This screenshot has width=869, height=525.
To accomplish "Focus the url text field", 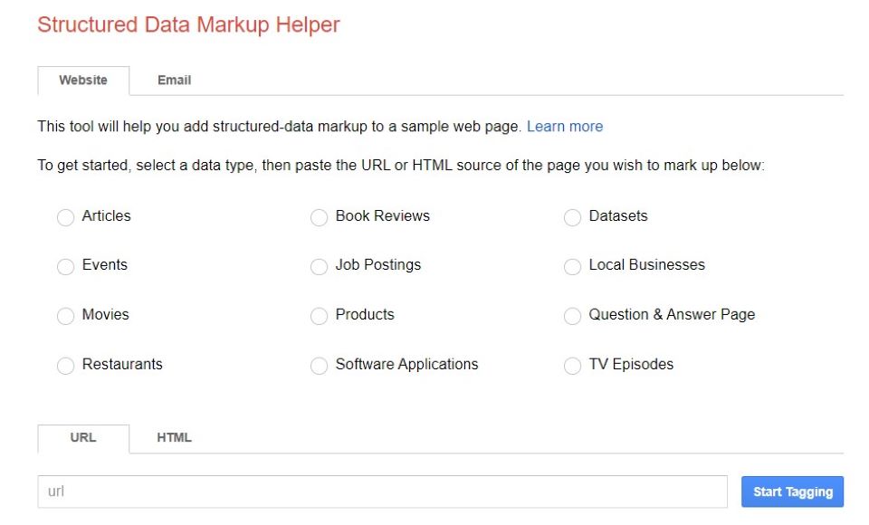I will coord(382,492).
